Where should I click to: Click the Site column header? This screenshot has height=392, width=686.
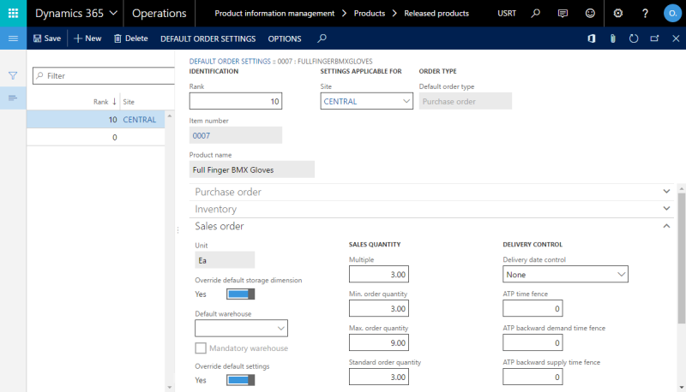[x=129, y=102]
